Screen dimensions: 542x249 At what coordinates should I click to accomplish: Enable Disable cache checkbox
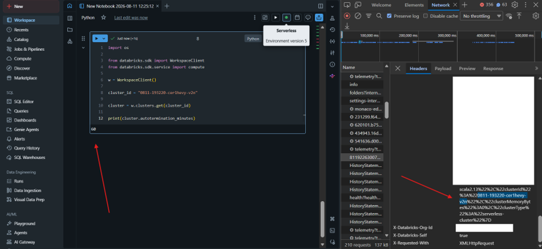coord(426,16)
